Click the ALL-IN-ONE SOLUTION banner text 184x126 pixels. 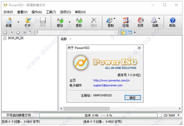coord(121,68)
